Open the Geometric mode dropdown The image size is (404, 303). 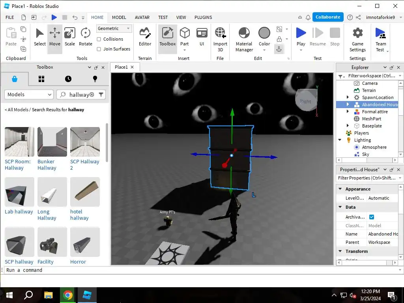(114, 28)
